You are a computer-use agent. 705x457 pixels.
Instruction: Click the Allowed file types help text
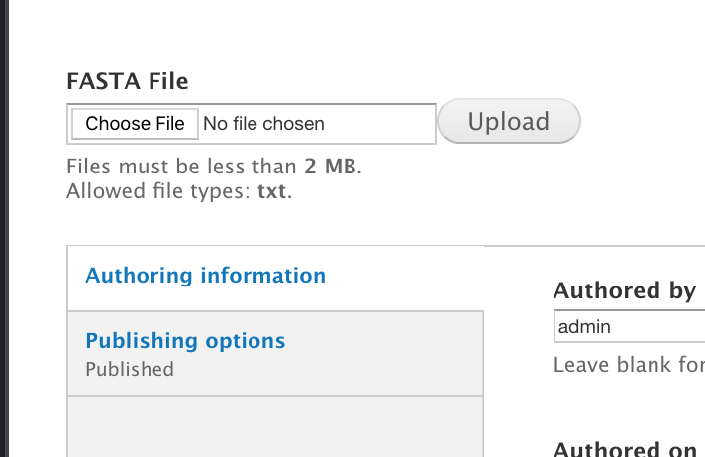[x=179, y=190]
